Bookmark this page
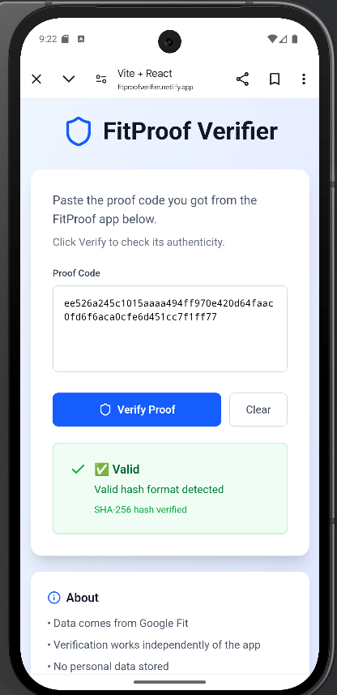The height and width of the screenshot is (695, 337). pyautogui.click(x=275, y=79)
